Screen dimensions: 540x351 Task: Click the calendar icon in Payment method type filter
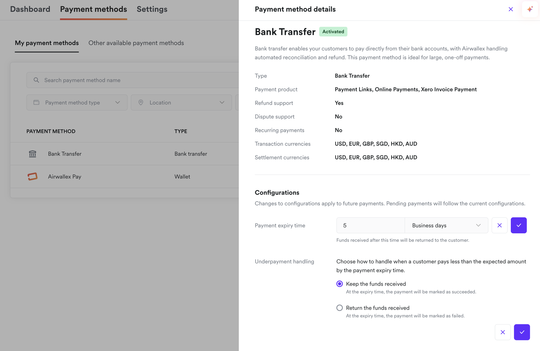click(37, 102)
